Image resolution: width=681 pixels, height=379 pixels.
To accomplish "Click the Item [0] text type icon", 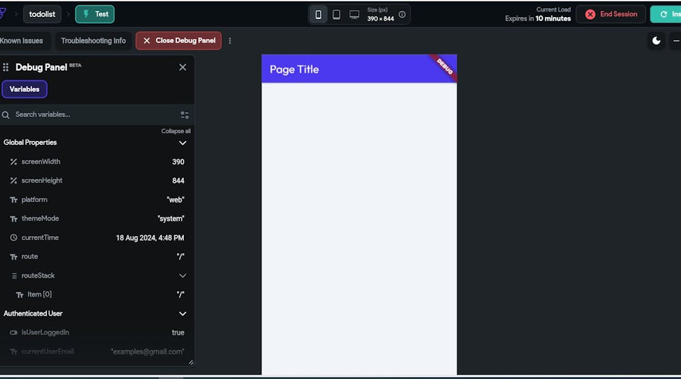I will point(20,295).
